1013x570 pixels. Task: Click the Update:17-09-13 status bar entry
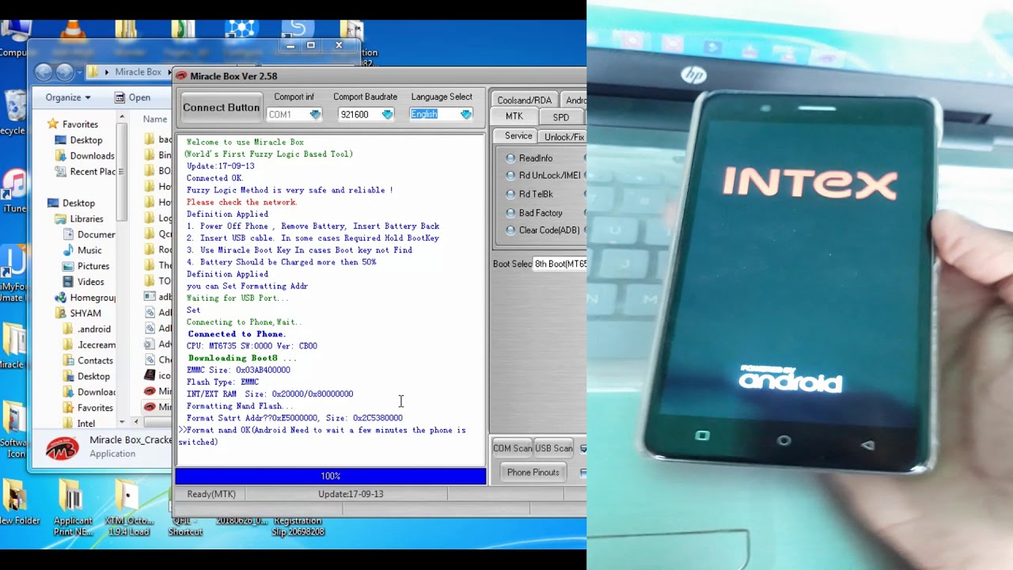351,494
